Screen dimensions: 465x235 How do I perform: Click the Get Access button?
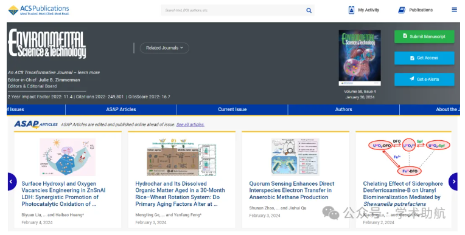coord(424,58)
